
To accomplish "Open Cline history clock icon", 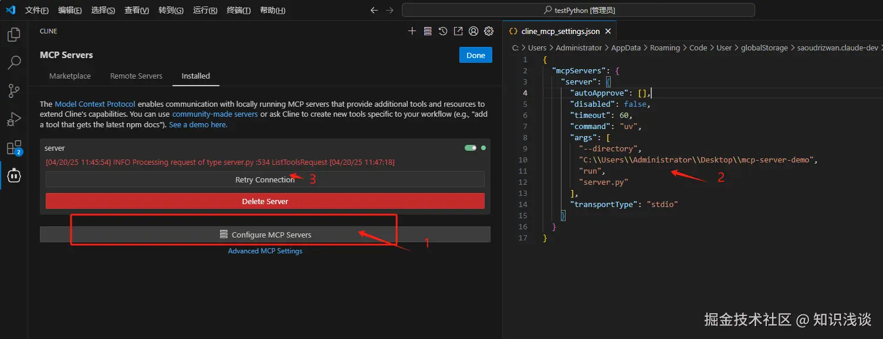I will pyautogui.click(x=443, y=31).
